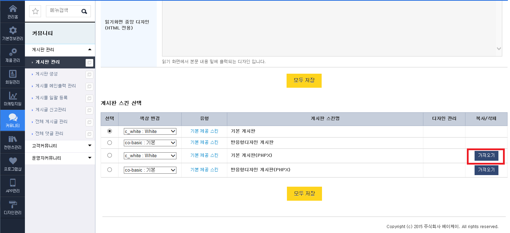Click 가져오기 button for 반응형디자인 게시판(PHPX)

coord(486,170)
